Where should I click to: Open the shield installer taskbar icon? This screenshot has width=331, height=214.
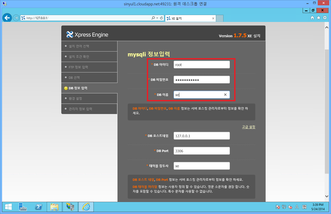pos(70,207)
